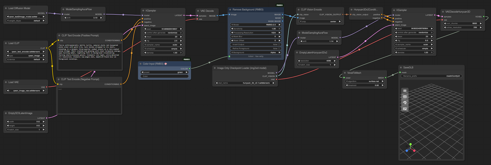Open the RMBG Model dropdown showing RMBG-2.0
The height and width of the screenshot is (165, 491).
pyautogui.click(x=256, y=25)
